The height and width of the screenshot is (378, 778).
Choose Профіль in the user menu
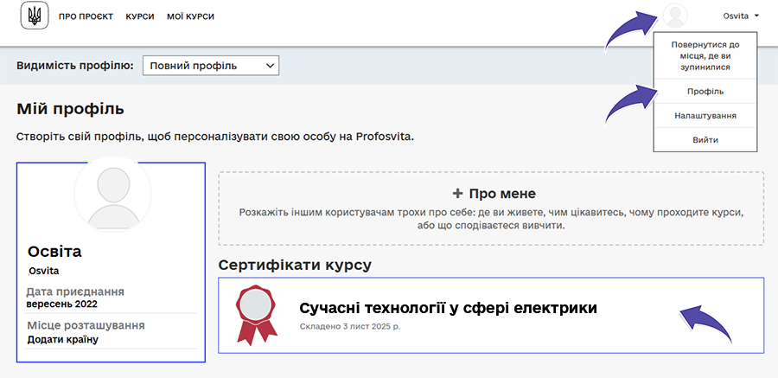pyautogui.click(x=705, y=92)
